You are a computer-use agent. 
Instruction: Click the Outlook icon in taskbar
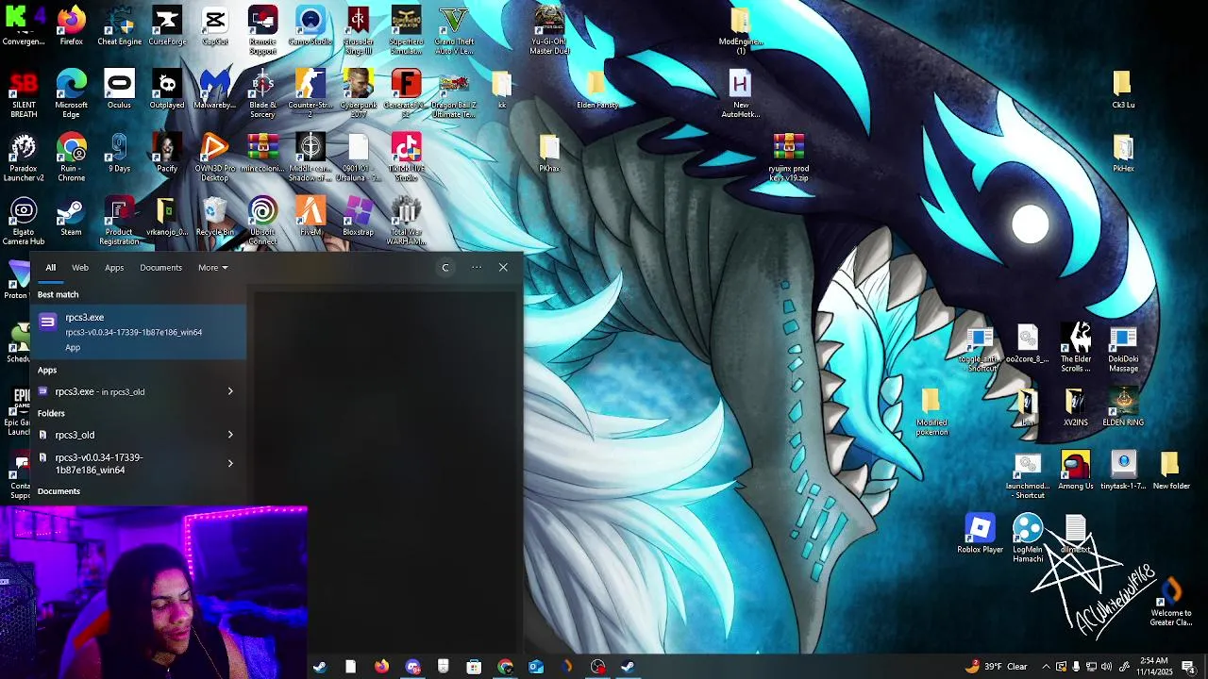536,667
